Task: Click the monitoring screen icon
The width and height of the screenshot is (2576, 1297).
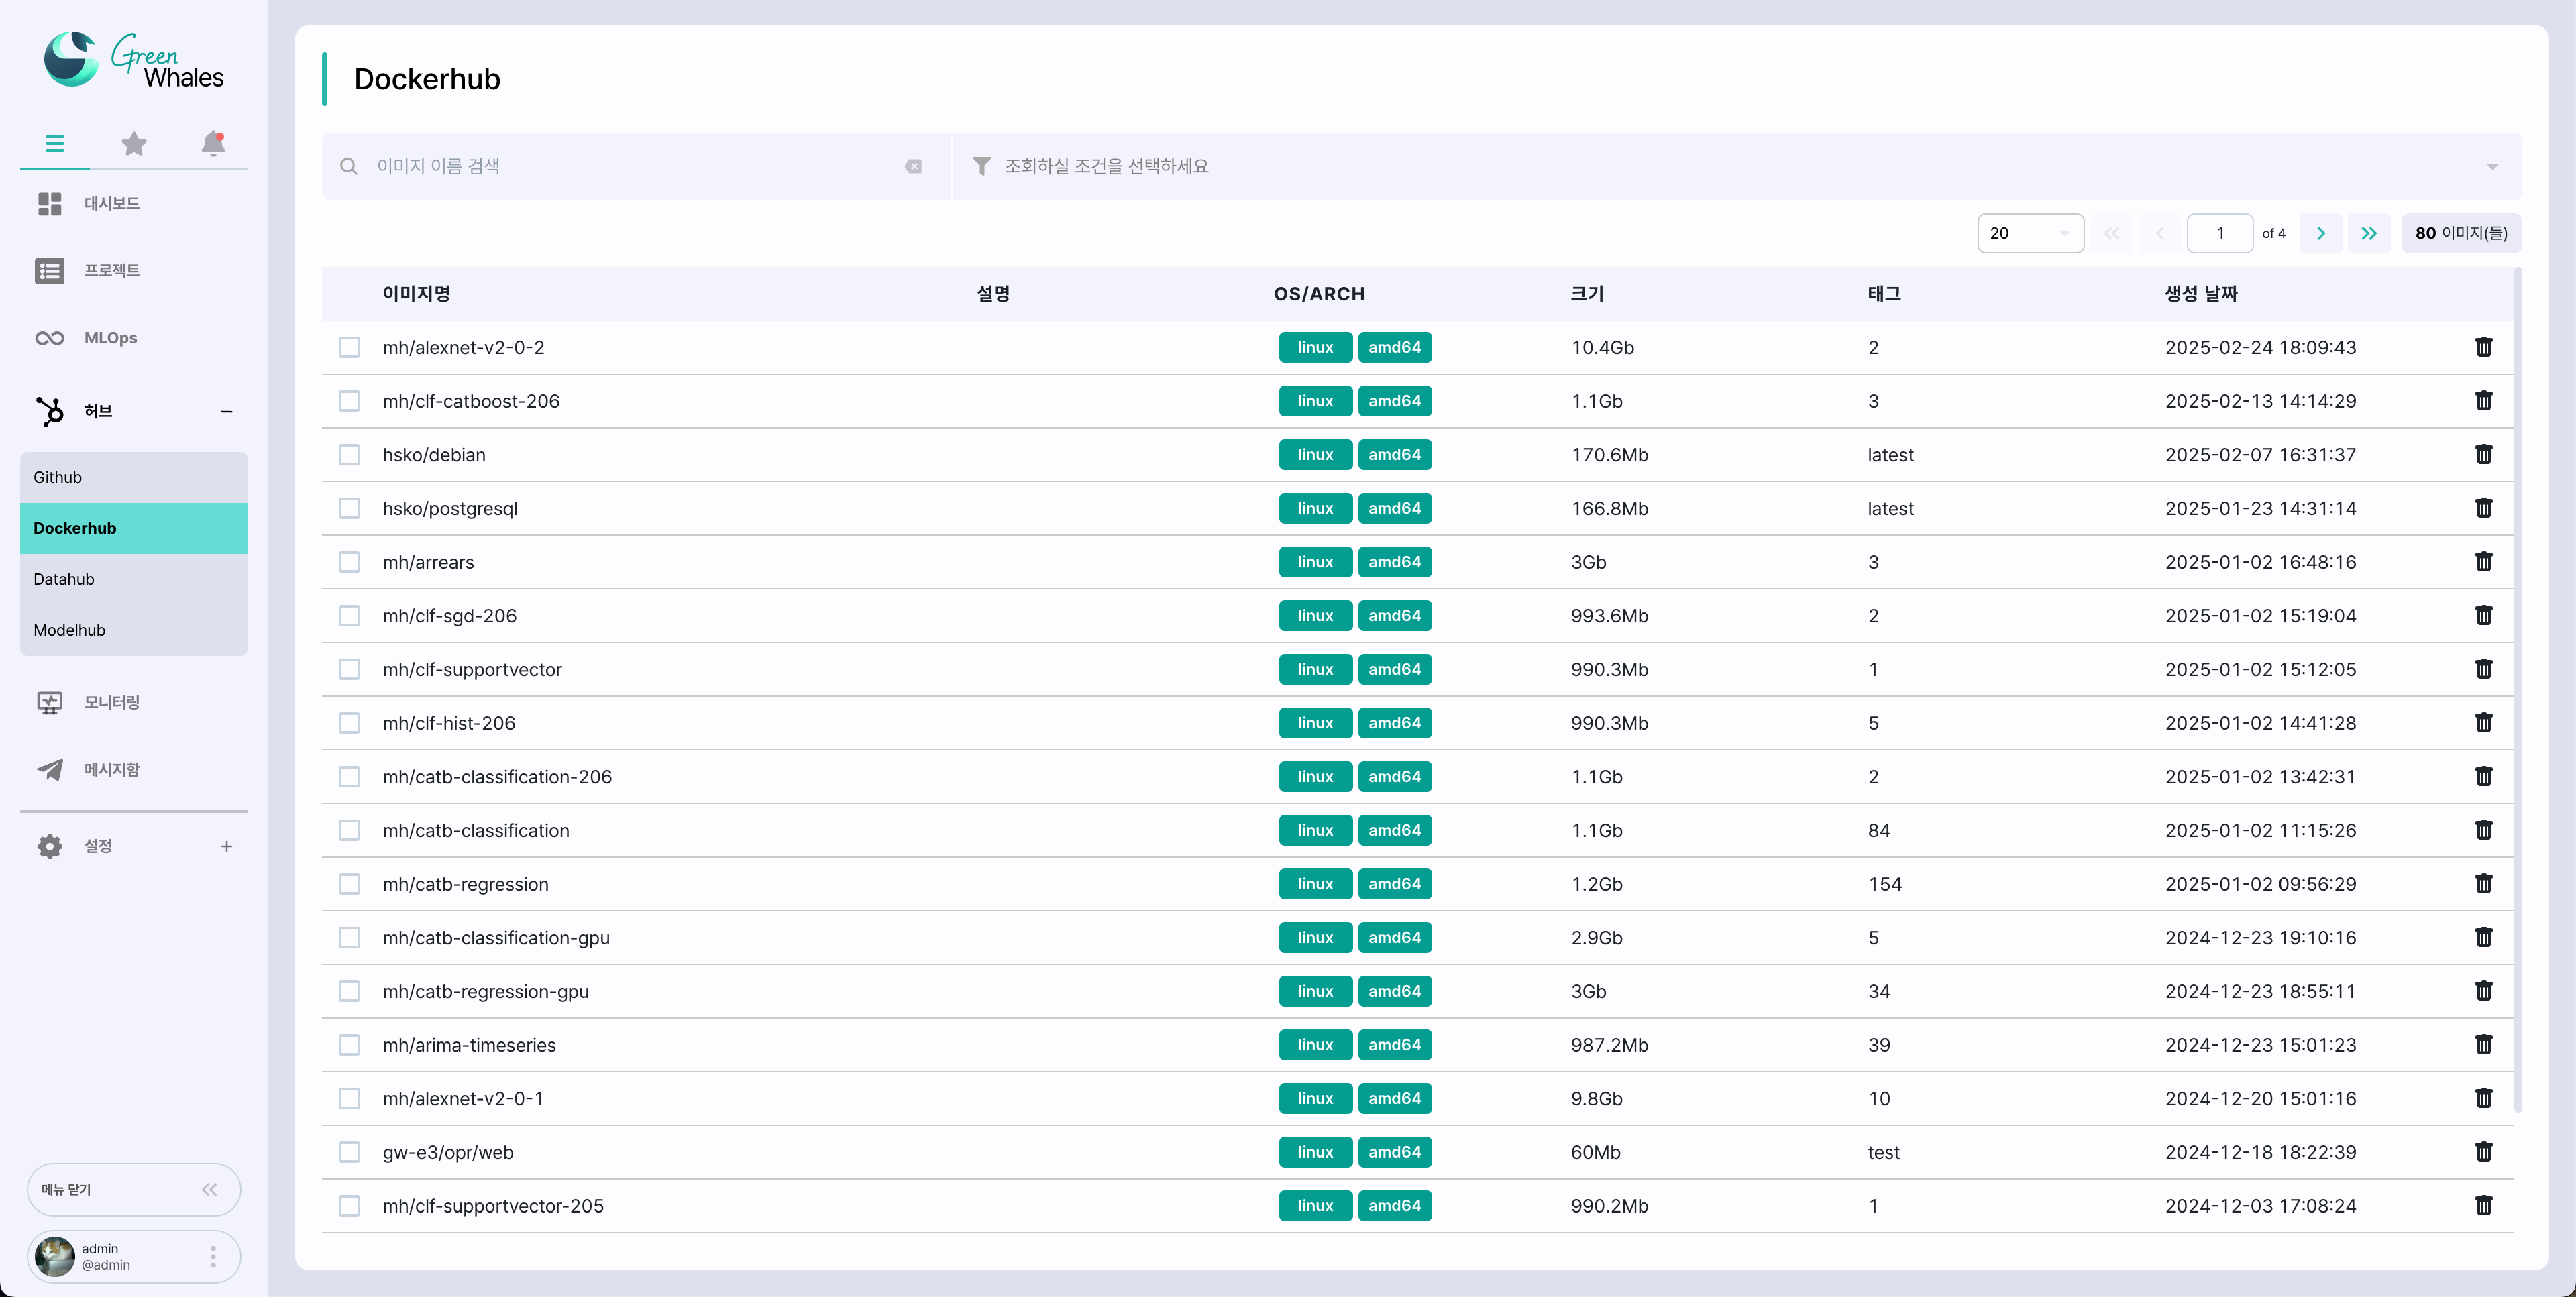Action: [50, 703]
